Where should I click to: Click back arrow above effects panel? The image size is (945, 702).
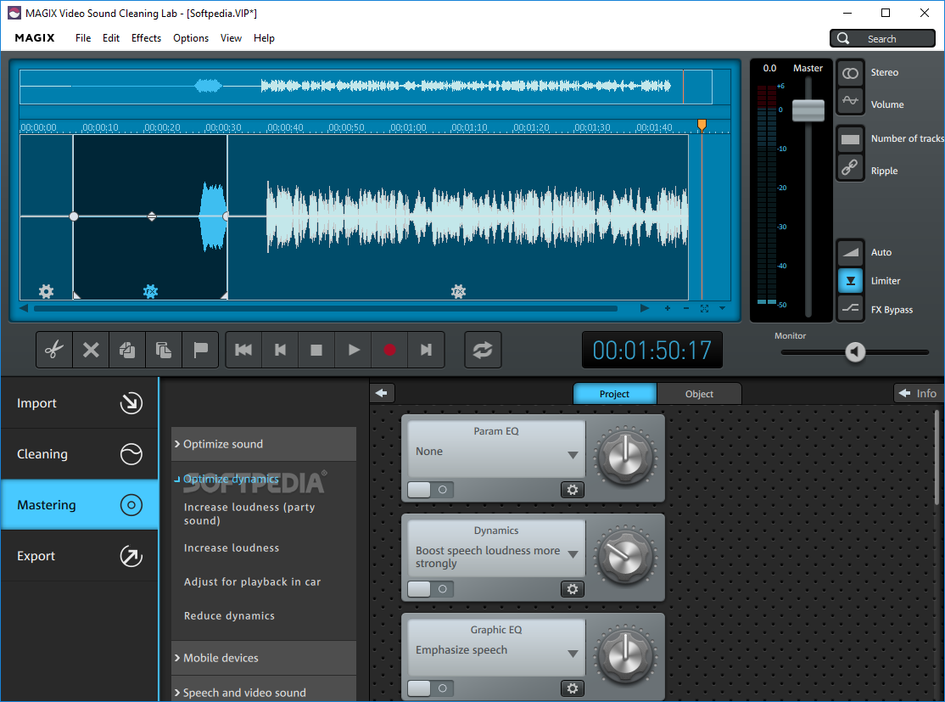(382, 393)
